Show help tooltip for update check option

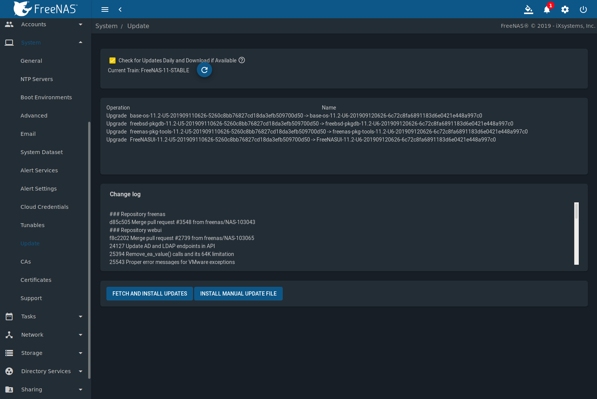coord(242,60)
